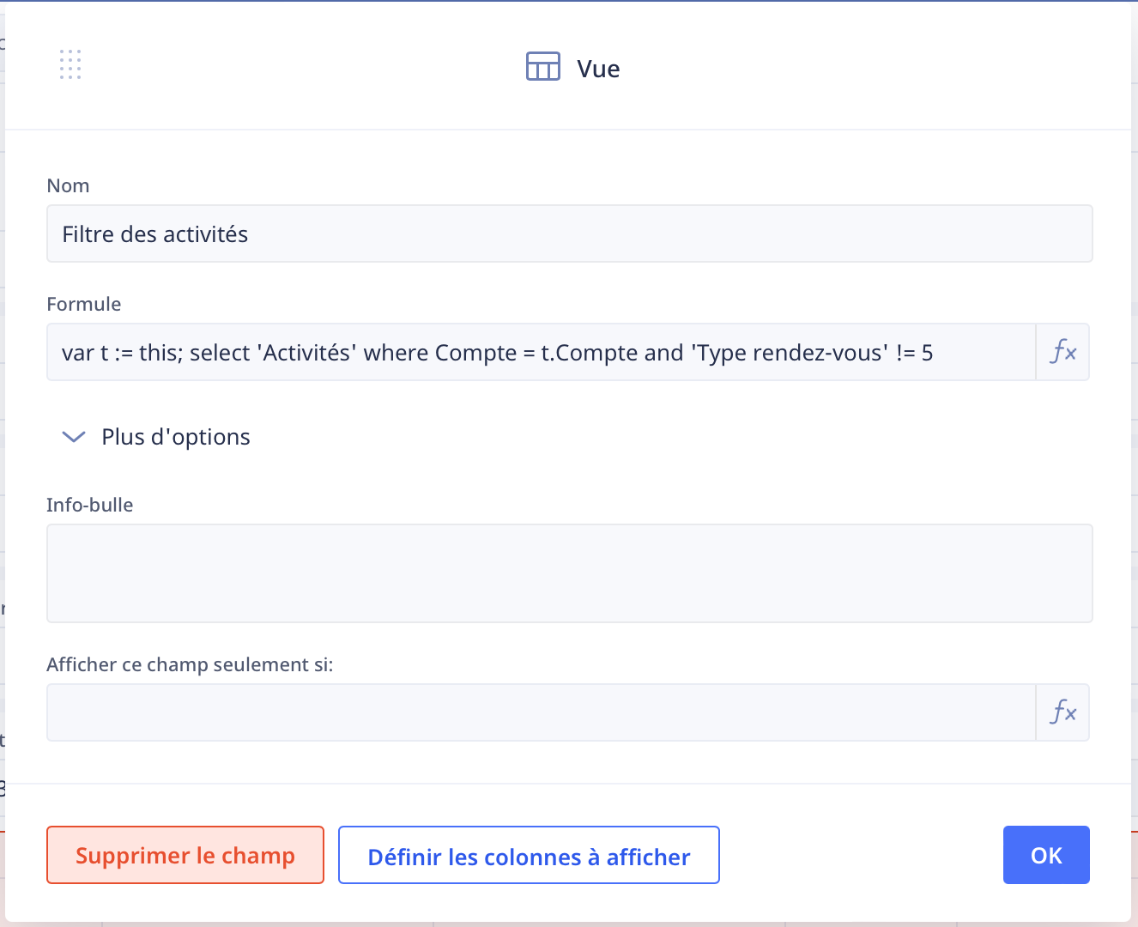Image resolution: width=1138 pixels, height=927 pixels.
Task: Click the Formule field label
Action: [x=84, y=304]
